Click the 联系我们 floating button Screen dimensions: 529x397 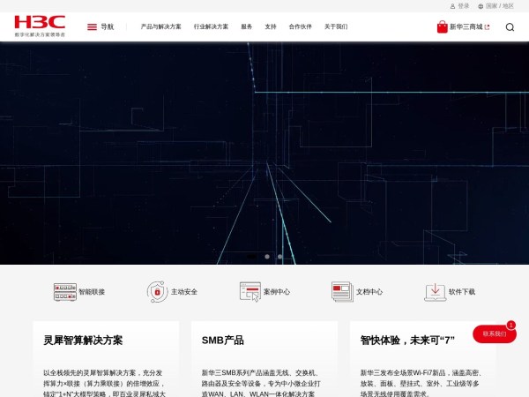(494, 334)
